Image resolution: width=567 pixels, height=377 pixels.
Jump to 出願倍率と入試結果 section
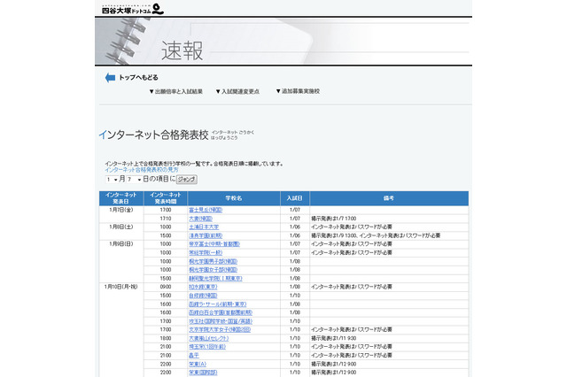176,92
